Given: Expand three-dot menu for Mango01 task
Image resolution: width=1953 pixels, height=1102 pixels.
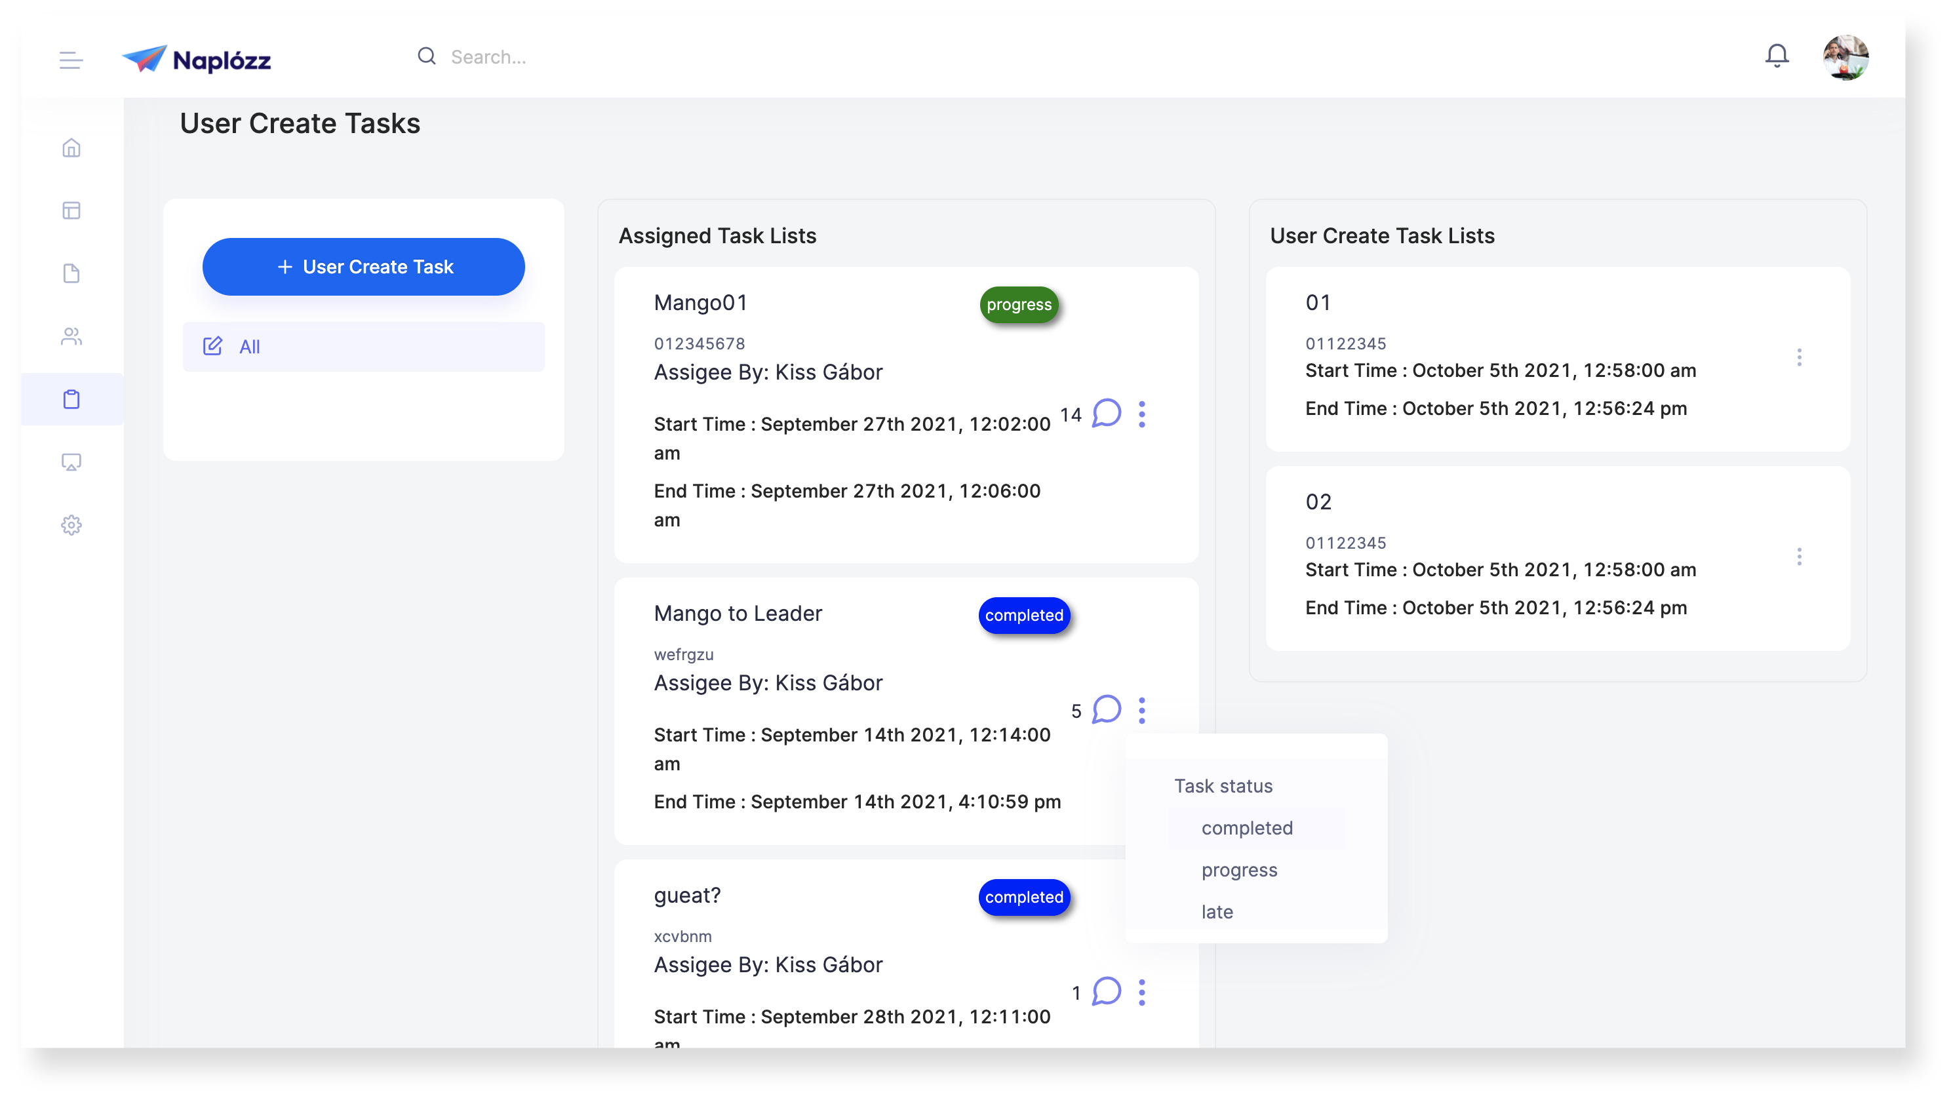Looking at the screenshot, I should 1142,414.
